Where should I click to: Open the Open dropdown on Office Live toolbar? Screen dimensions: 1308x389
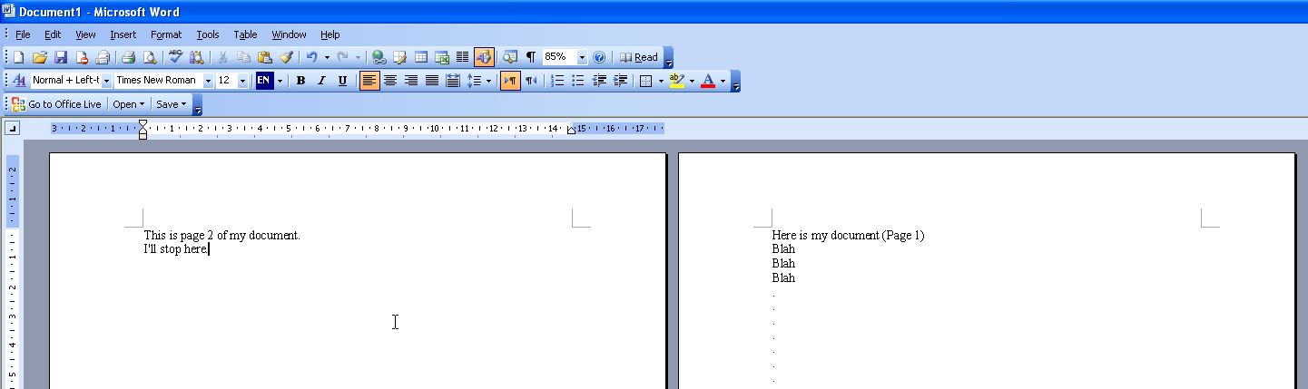pos(129,104)
